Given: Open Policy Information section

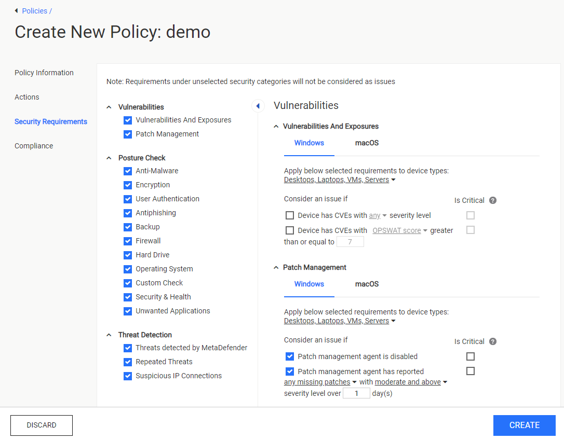Looking at the screenshot, I should pos(44,73).
